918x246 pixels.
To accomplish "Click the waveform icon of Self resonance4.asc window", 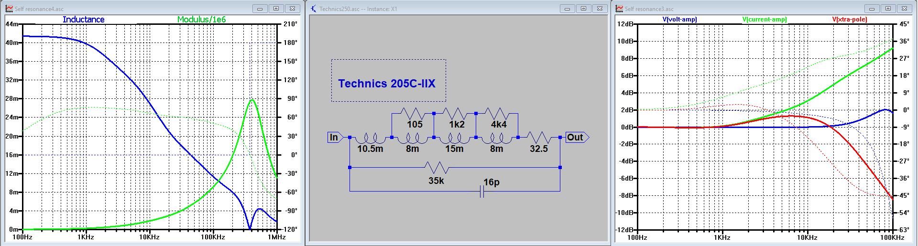I will coord(9,9).
